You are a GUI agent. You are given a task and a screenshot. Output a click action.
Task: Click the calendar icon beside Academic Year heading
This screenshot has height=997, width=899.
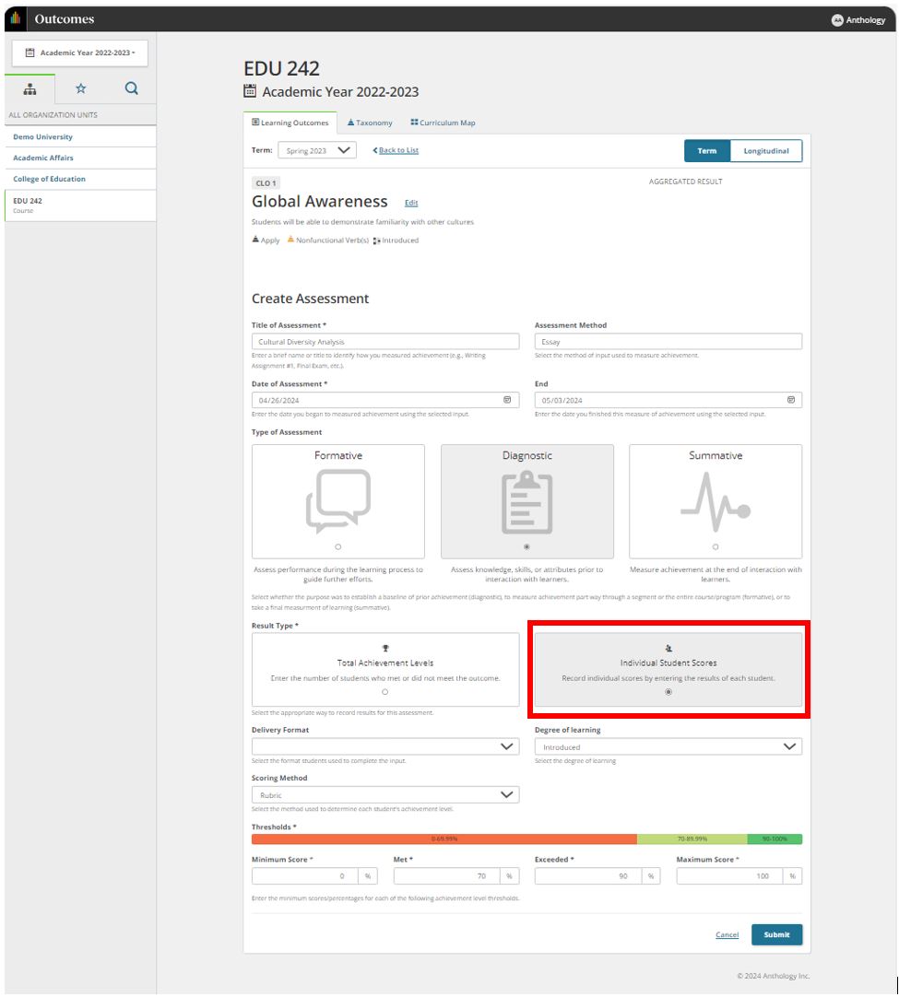click(x=250, y=91)
